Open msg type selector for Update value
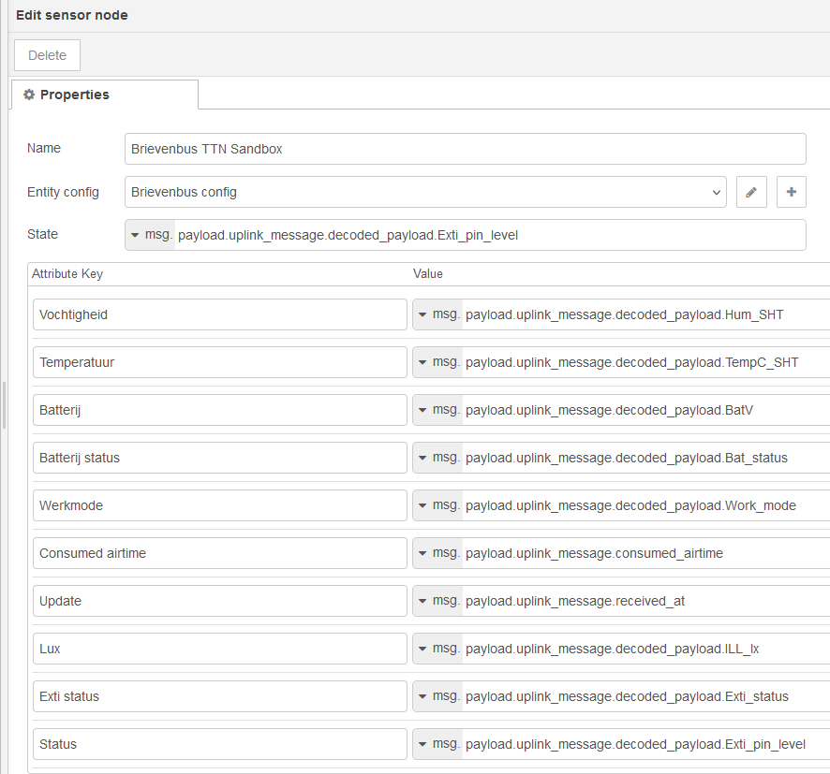Viewport: 830px width, 774px height. click(437, 601)
